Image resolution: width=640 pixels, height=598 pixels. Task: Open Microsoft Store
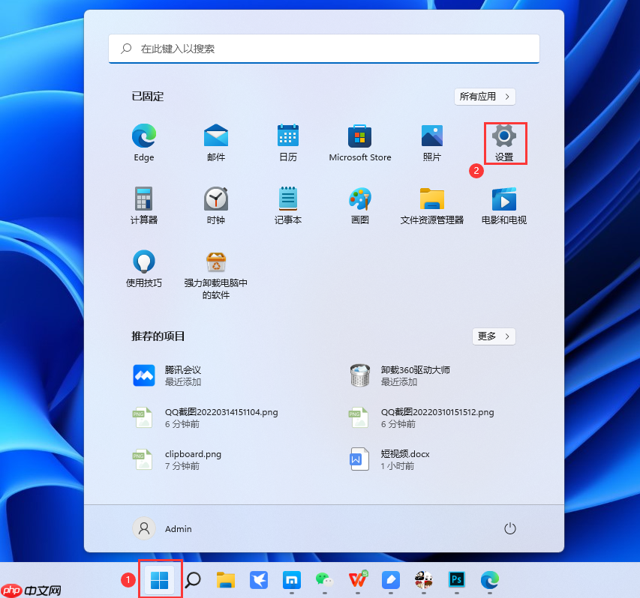coord(359,137)
